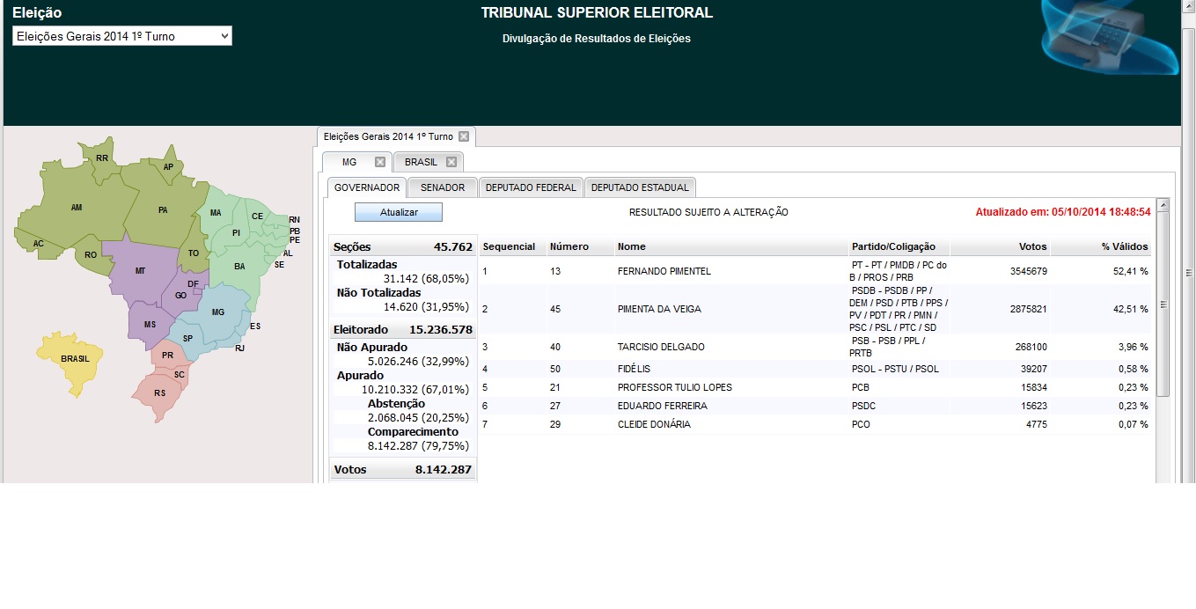Click the Votos 8.142.287 panel header
Screen dimensions: 1196x609
403,469
